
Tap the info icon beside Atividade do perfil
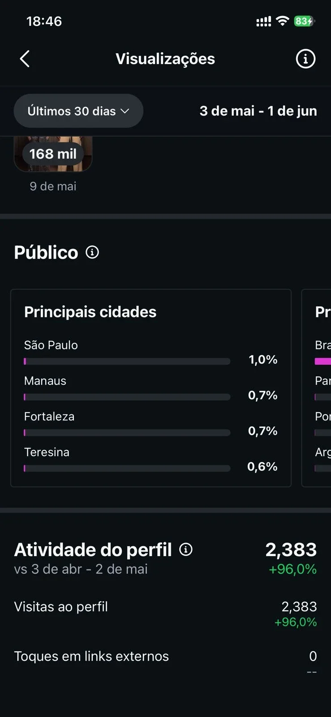[x=186, y=549]
